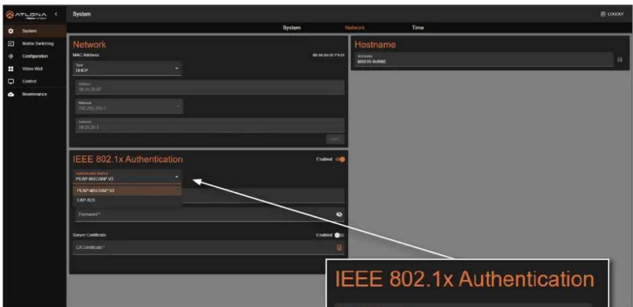Open Video Wall in the sidebar
The image size is (633, 307).
[33, 69]
